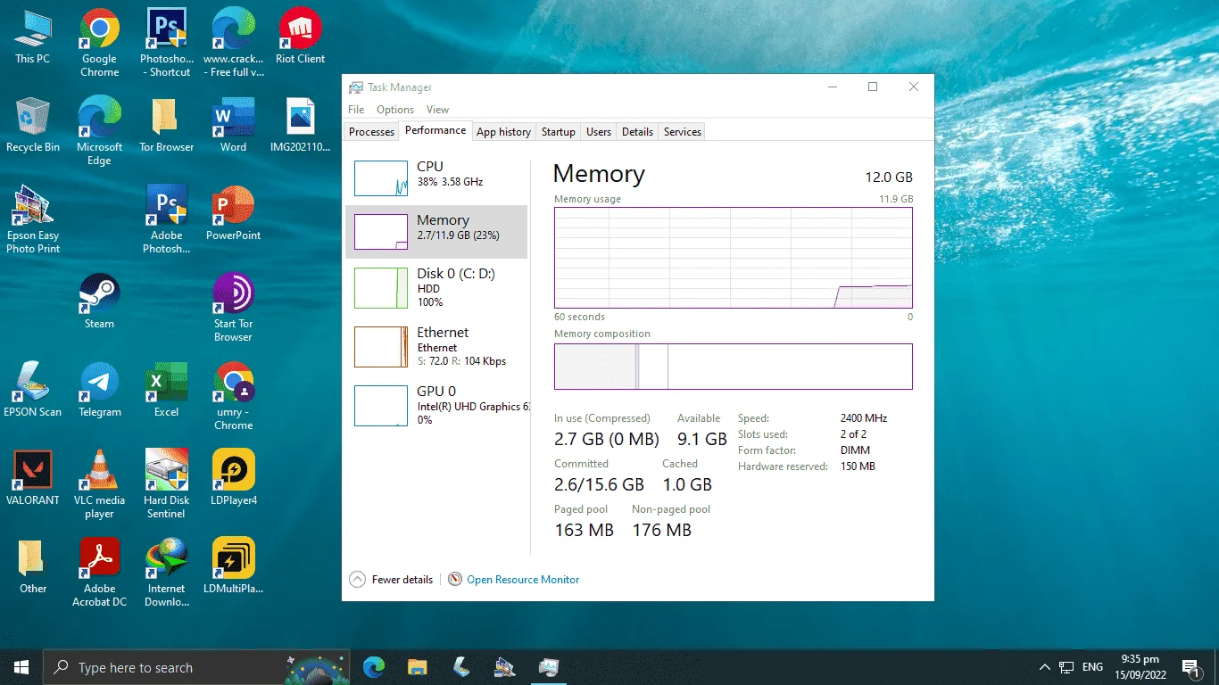Select the Hard Disk Sentinel icon
This screenshot has height=685, width=1219.
click(x=166, y=484)
